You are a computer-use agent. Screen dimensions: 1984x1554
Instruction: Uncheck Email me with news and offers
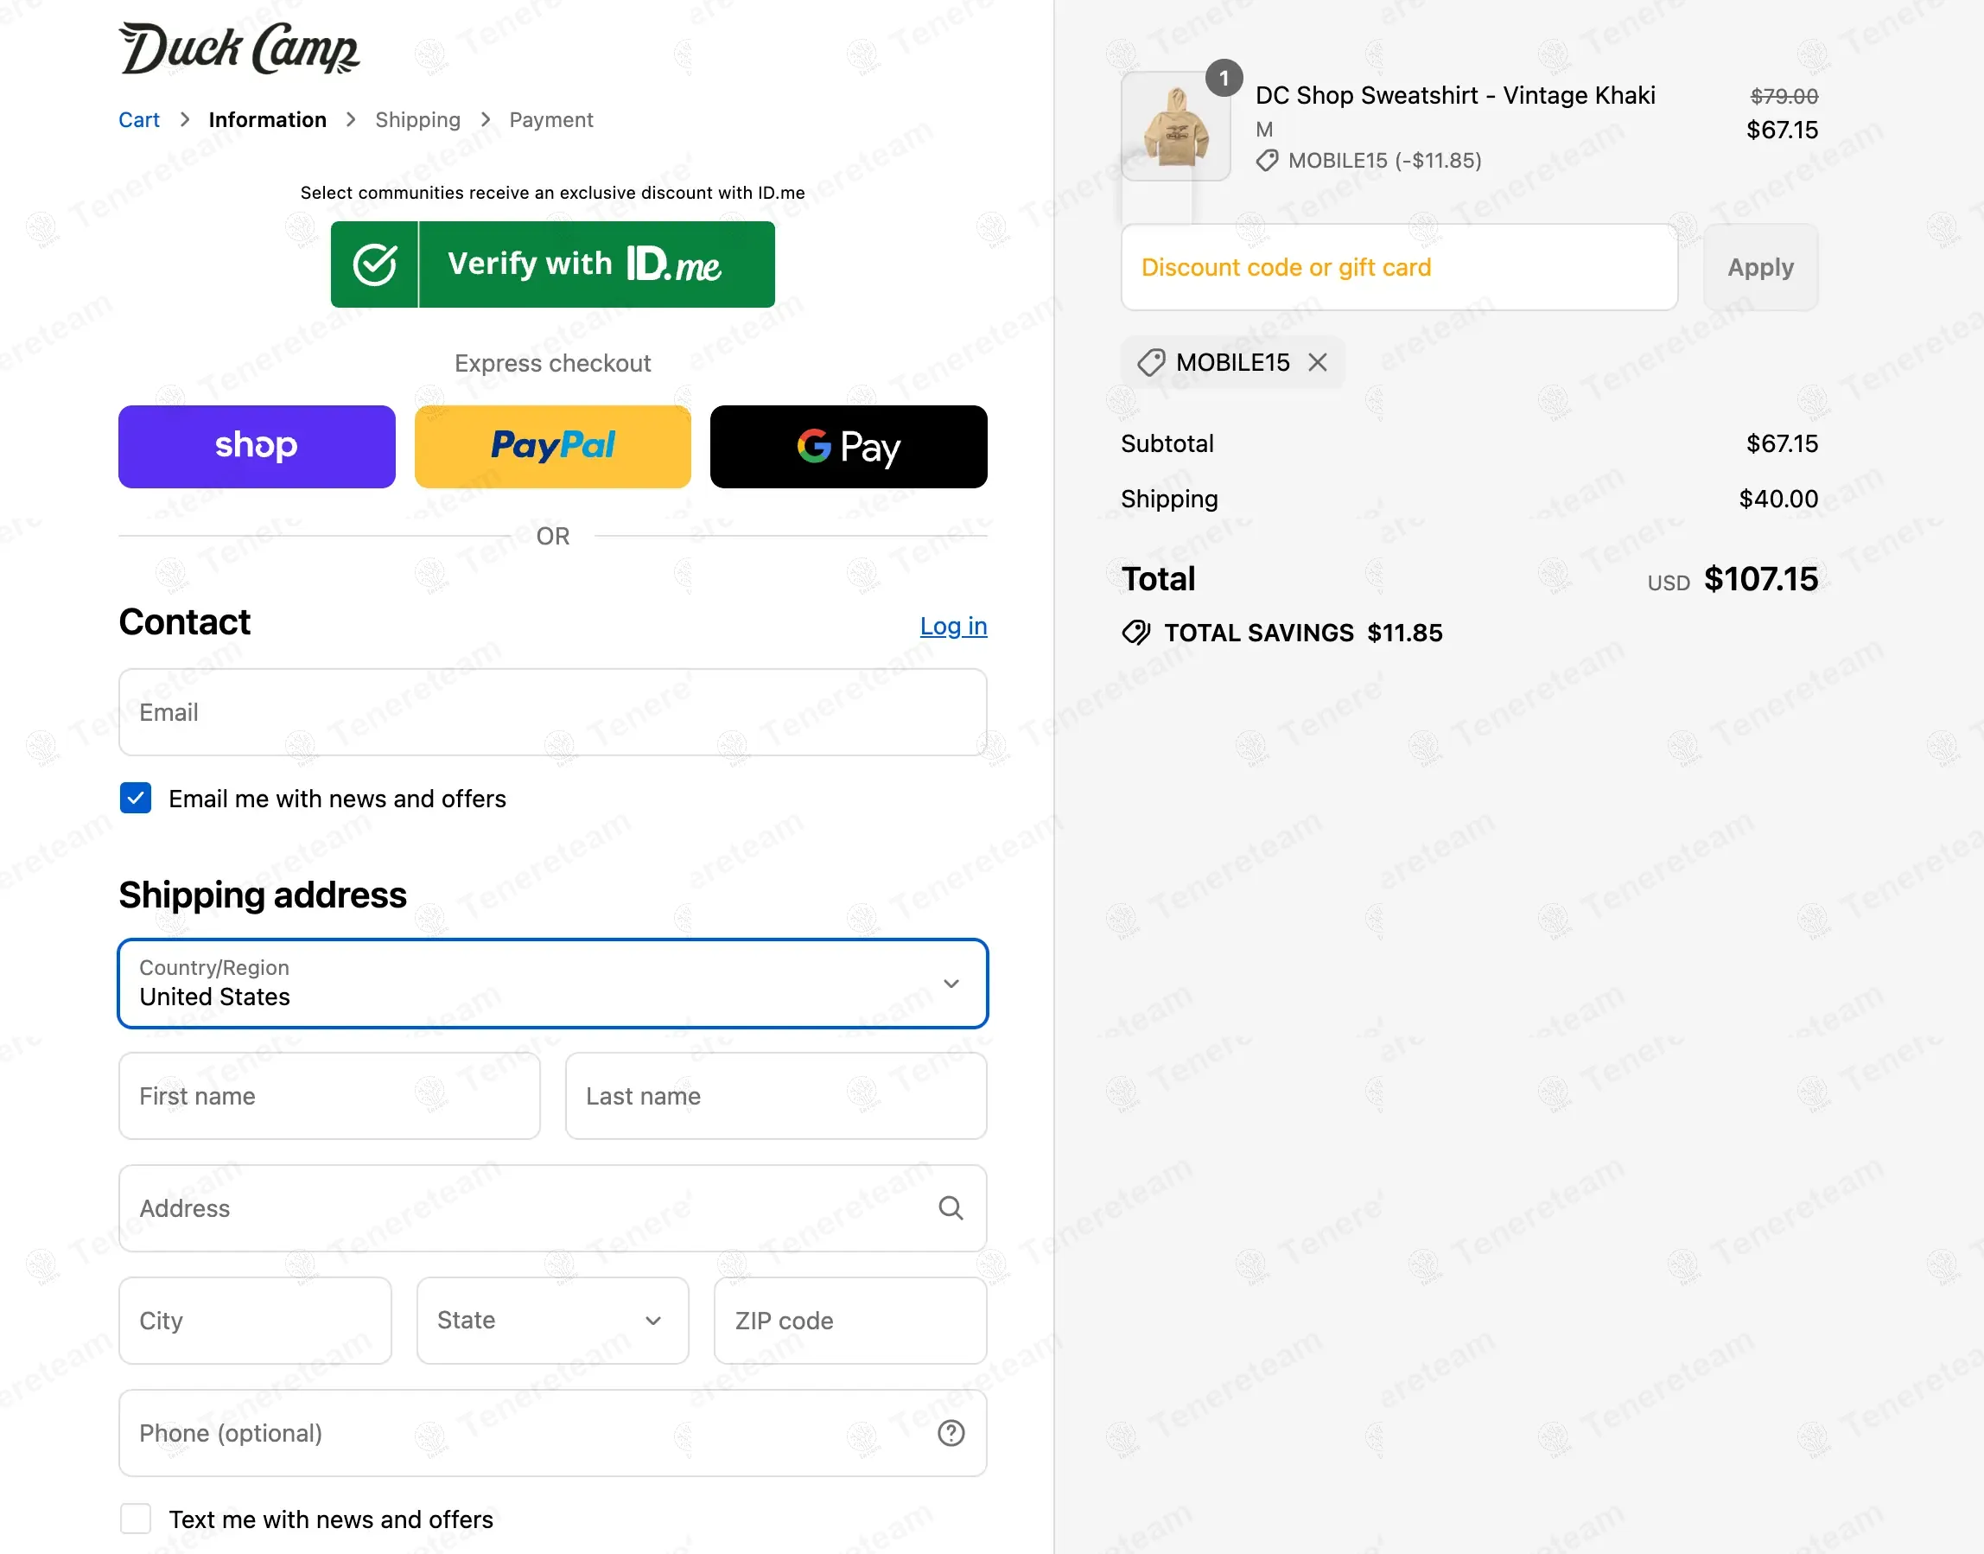click(x=136, y=799)
